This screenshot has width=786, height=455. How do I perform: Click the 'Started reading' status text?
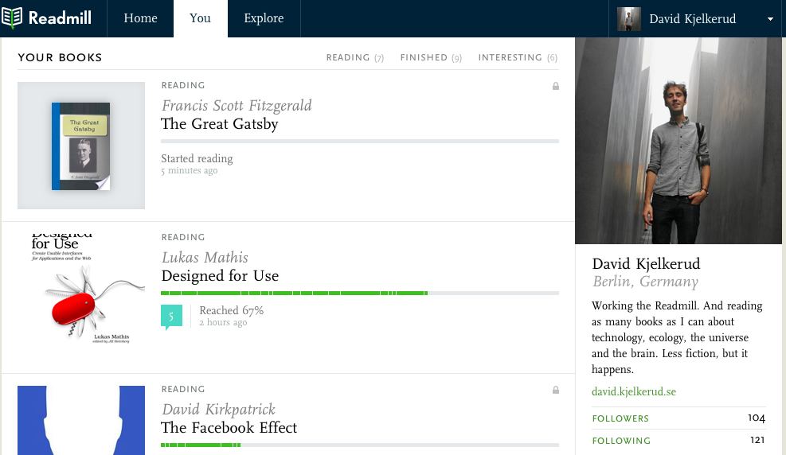(197, 158)
